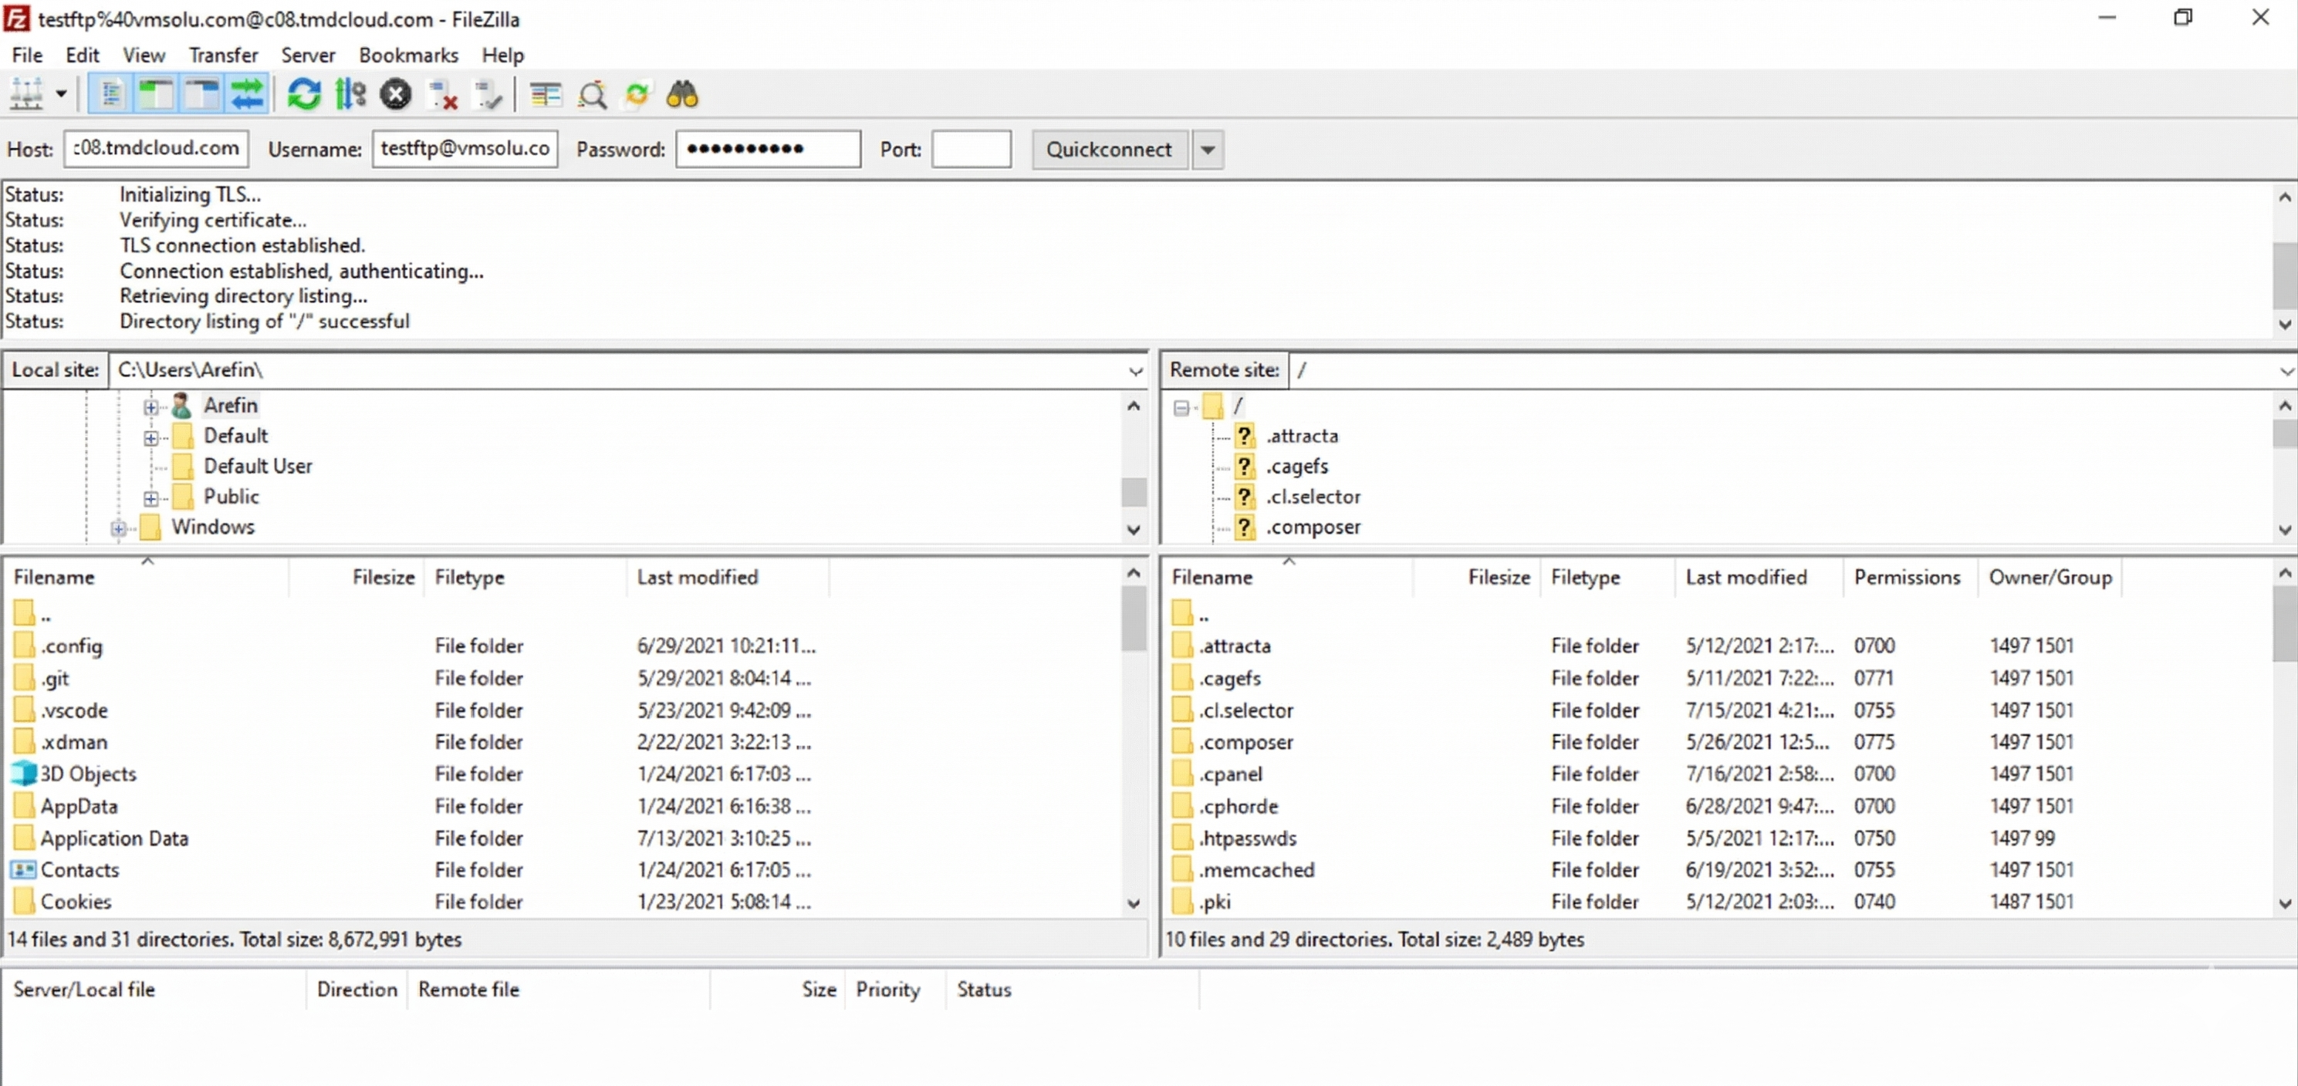Select the .cpanel remote folder

(x=1229, y=773)
